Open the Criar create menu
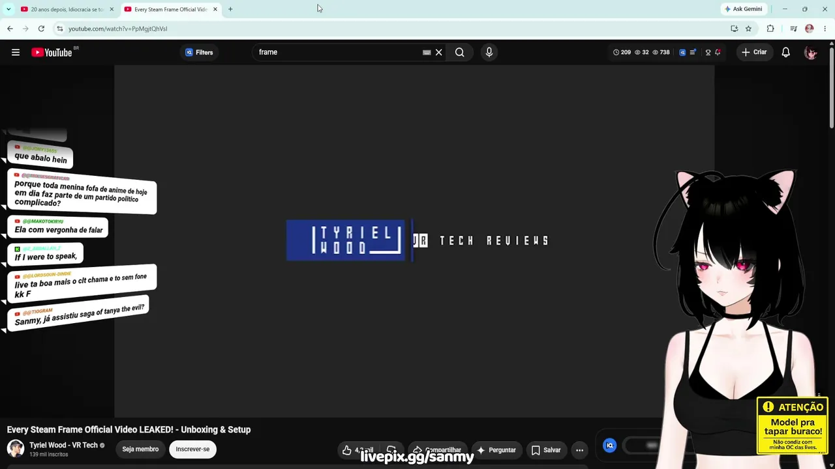 [x=754, y=52]
